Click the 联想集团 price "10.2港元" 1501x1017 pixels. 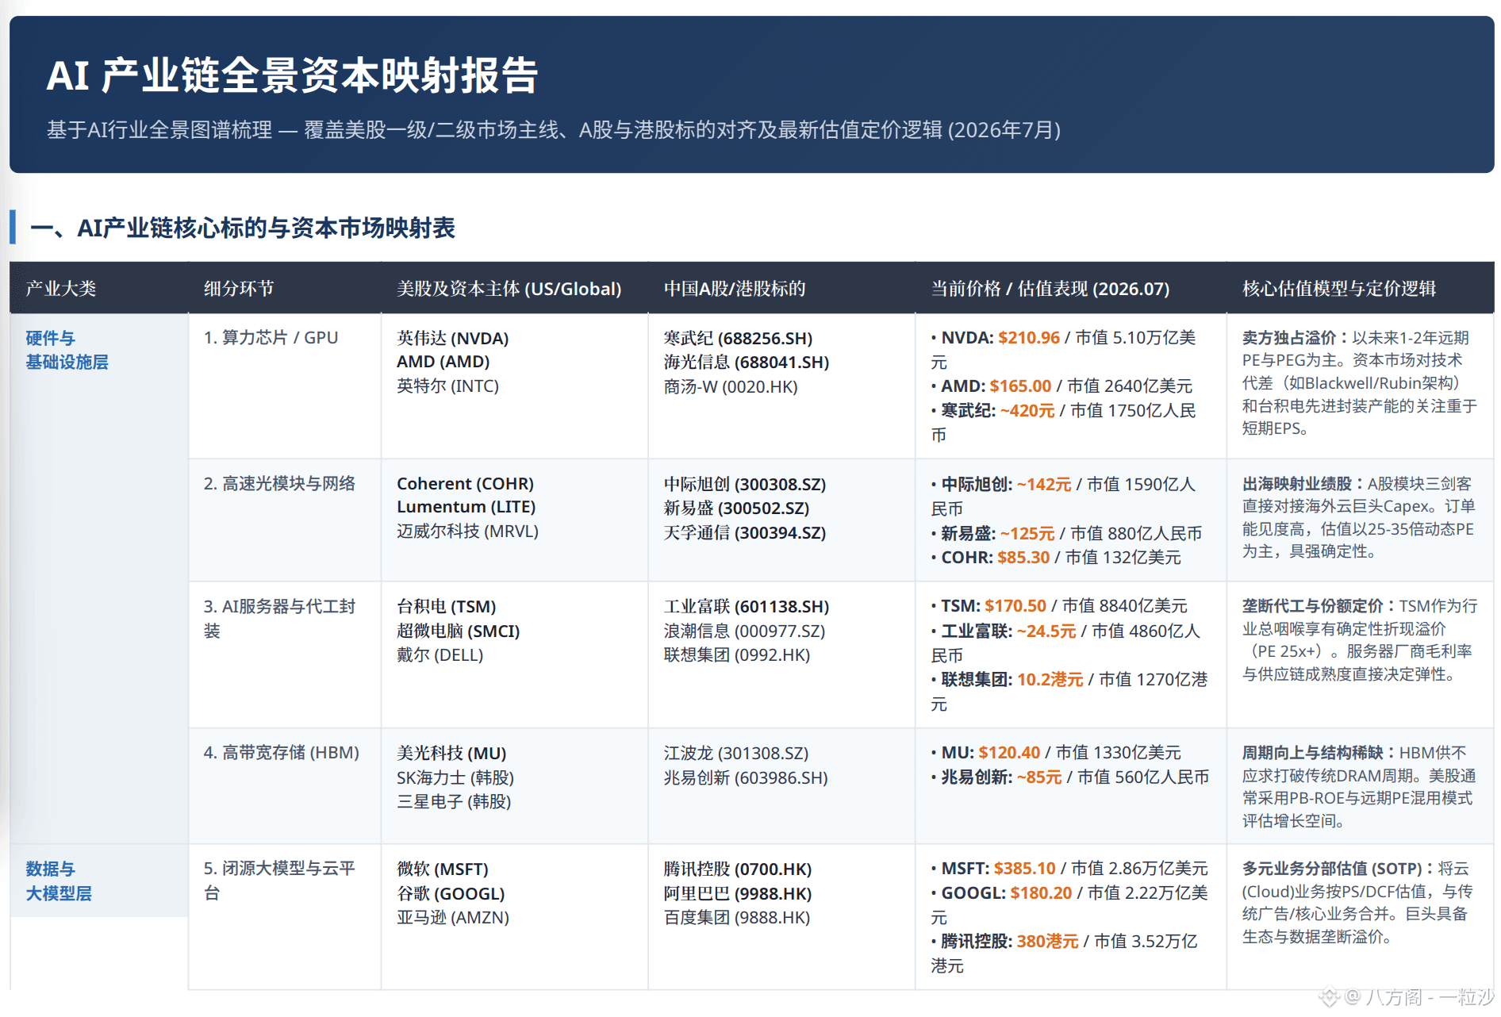pos(1050,680)
